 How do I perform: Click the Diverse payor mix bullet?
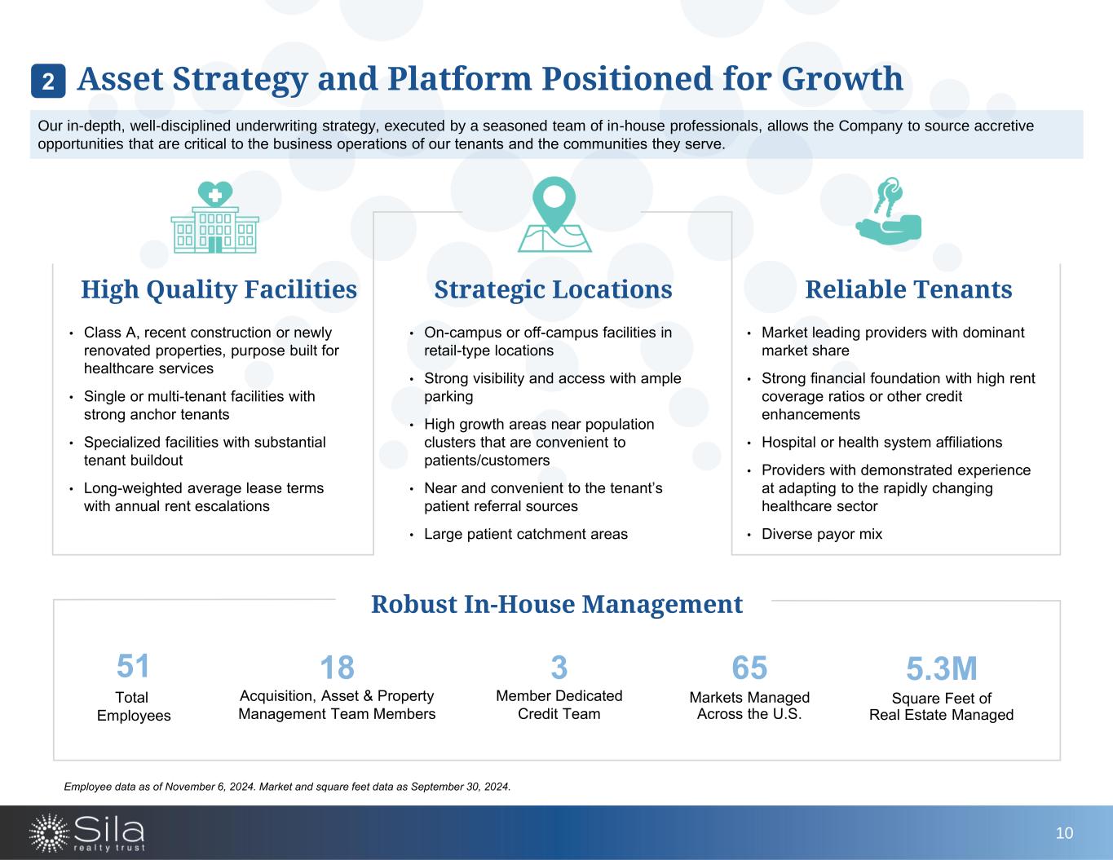pos(821,534)
